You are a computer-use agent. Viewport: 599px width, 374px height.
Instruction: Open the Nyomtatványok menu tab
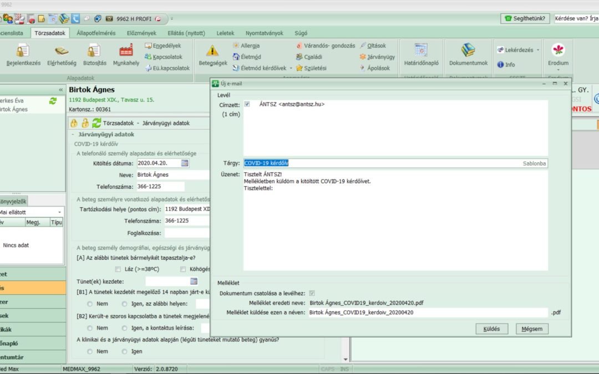pos(264,33)
